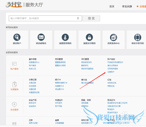The height and width of the screenshot is (127, 146).
Task: Click the 激活账户 card label
Action: point(17,43)
